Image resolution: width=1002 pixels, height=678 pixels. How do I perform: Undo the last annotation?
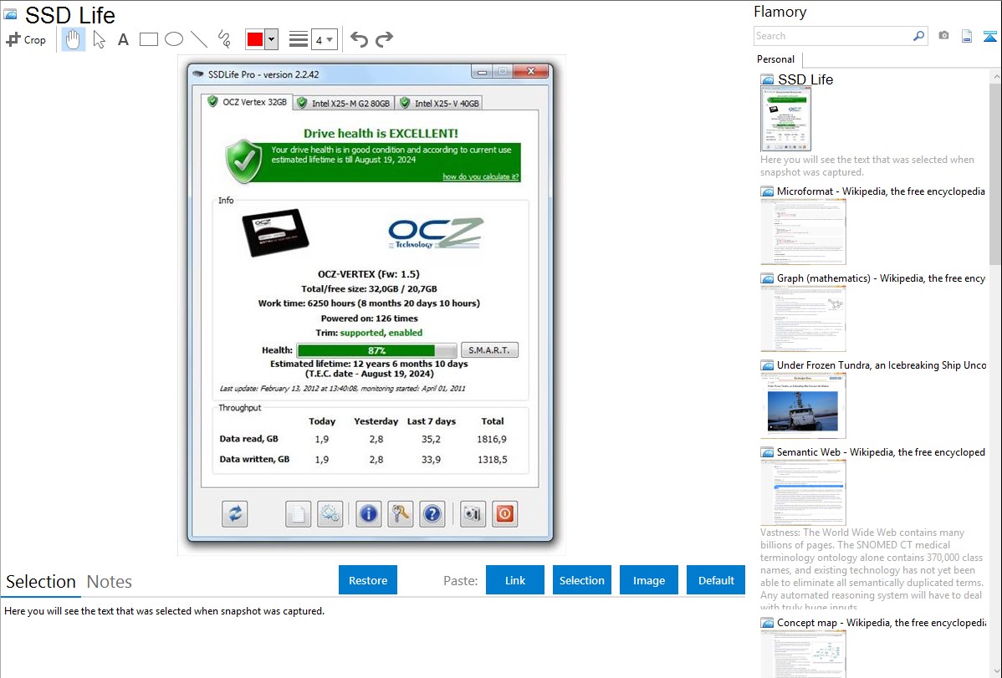359,39
